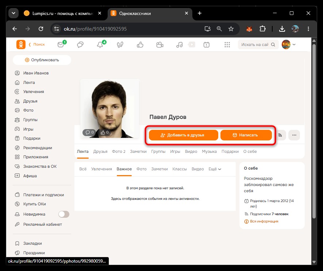Image resolution: width=323 pixels, height=271 pixels.
Task: Open the tab search chevron in browser
Action: (x=14, y=13)
